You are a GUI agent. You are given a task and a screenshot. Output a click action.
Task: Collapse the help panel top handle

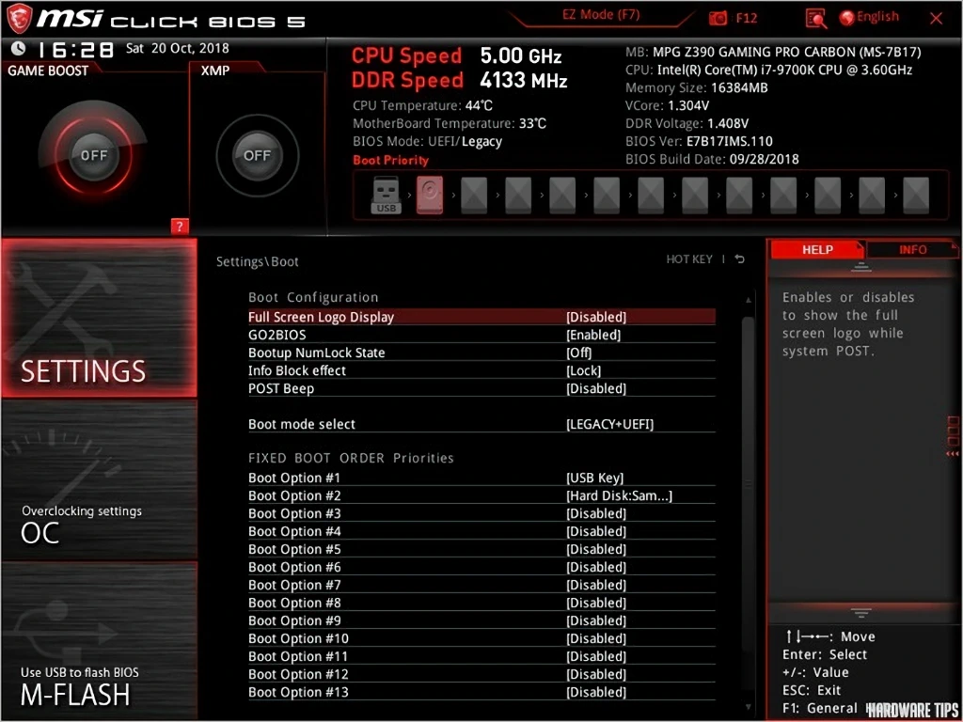click(861, 267)
